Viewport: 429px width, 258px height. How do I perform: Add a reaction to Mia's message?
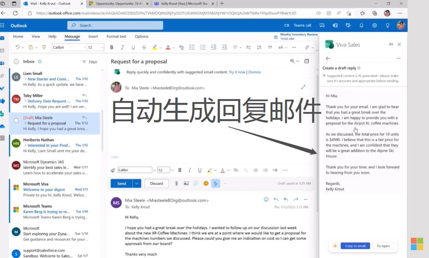(x=266, y=199)
